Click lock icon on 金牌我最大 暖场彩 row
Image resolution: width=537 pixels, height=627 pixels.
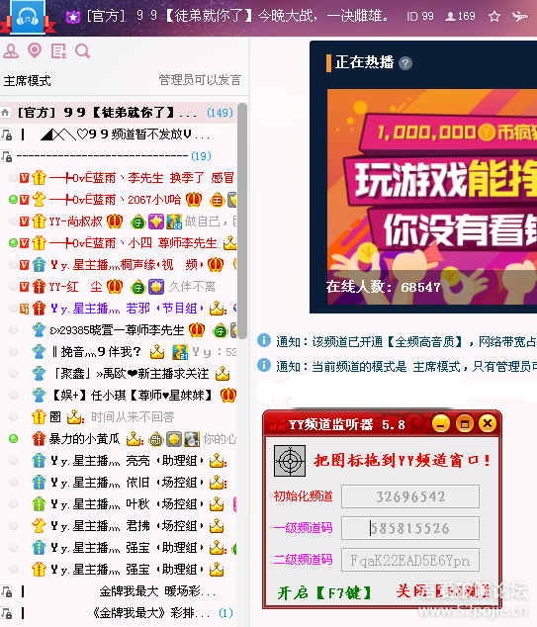tap(6, 591)
